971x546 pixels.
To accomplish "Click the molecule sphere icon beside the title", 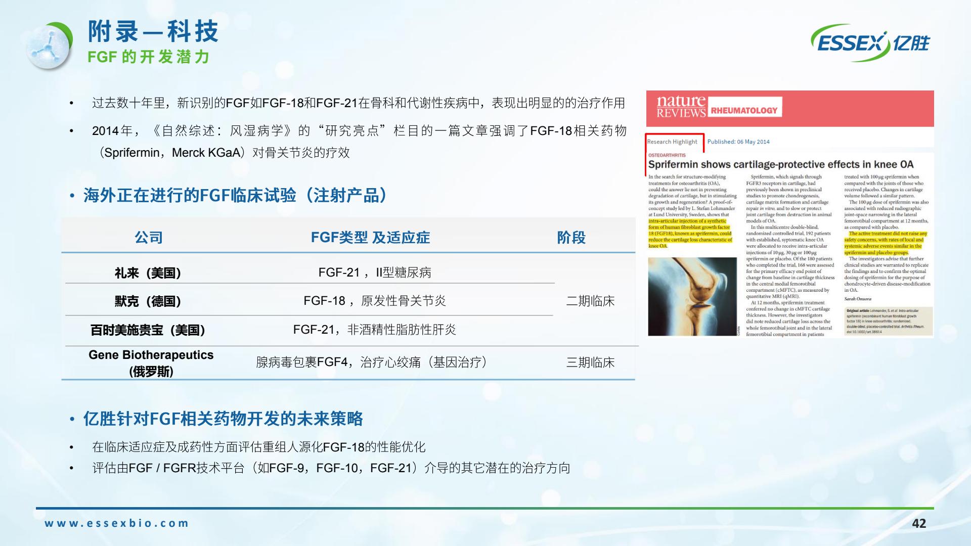I will tap(50, 45).
